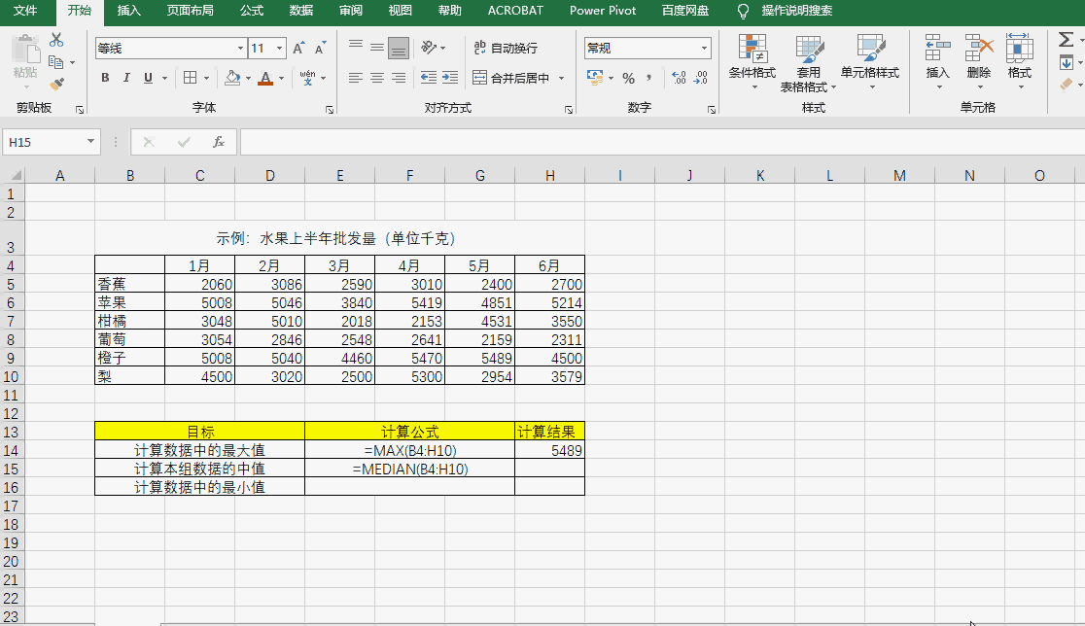Screen dimensions: 1085x626
Task: Open the font size dropdown
Action: (280, 49)
